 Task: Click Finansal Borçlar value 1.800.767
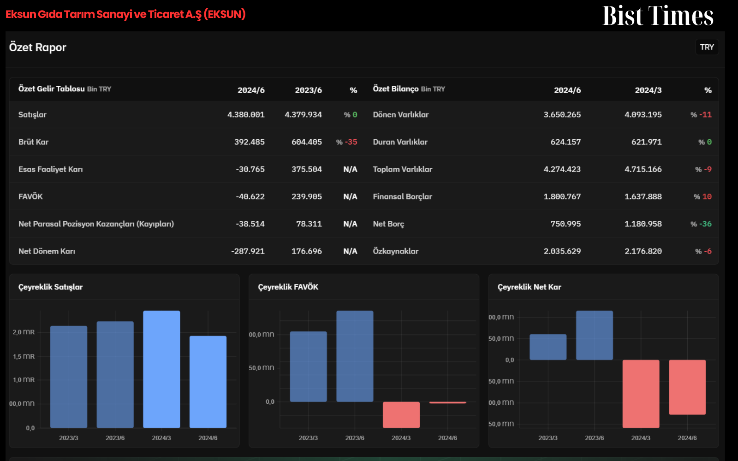click(x=562, y=196)
